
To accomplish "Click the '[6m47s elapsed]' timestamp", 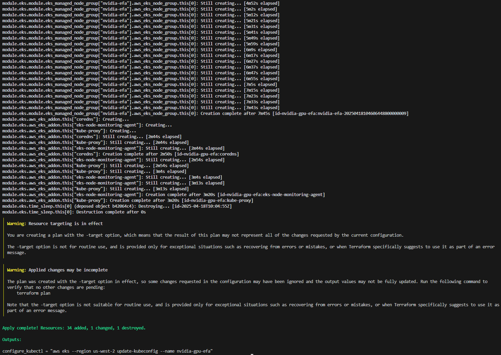I will [261, 73].
